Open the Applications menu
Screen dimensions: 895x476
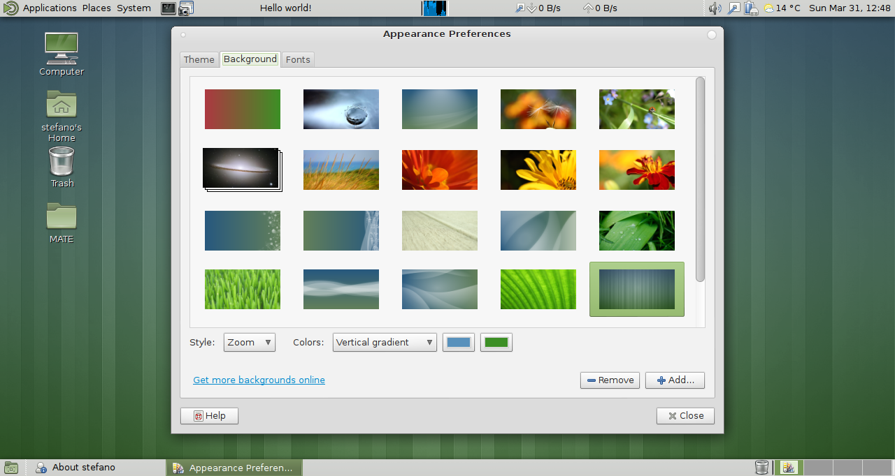tap(49, 8)
